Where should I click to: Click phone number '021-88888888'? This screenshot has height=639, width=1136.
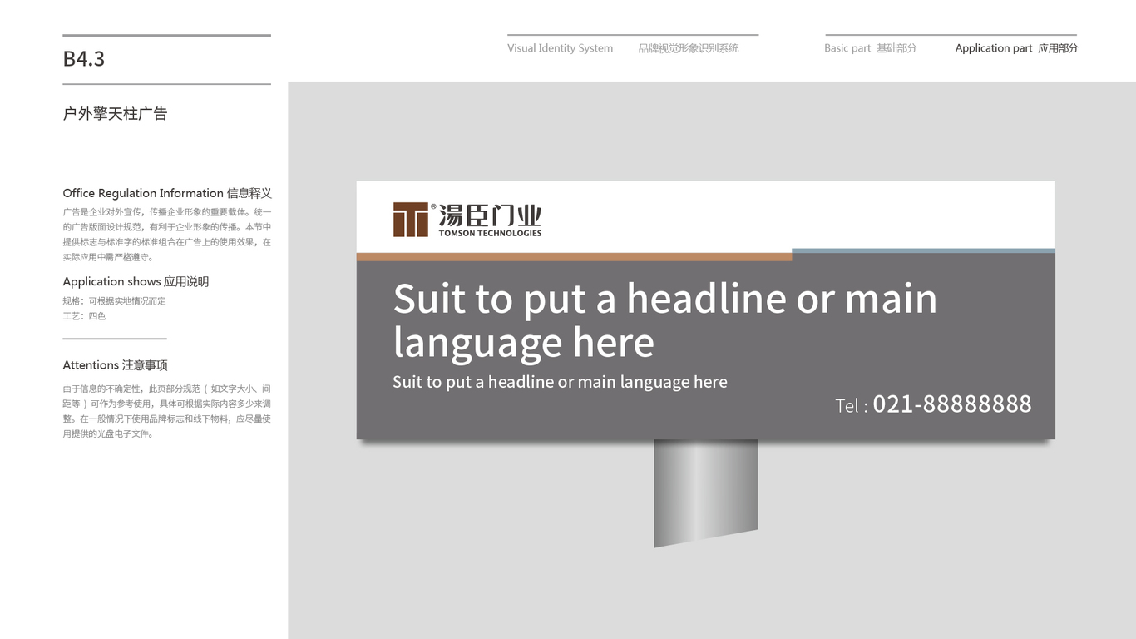tap(952, 404)
